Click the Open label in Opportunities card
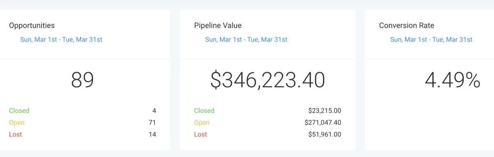Image resolution: width=494 pixels, height=157 pixels. click(x=17, y=122)
